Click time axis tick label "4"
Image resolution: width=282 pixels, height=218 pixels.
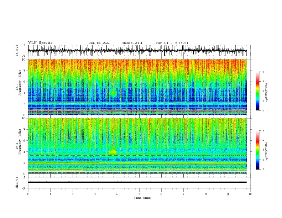click(x=117, y=194)
